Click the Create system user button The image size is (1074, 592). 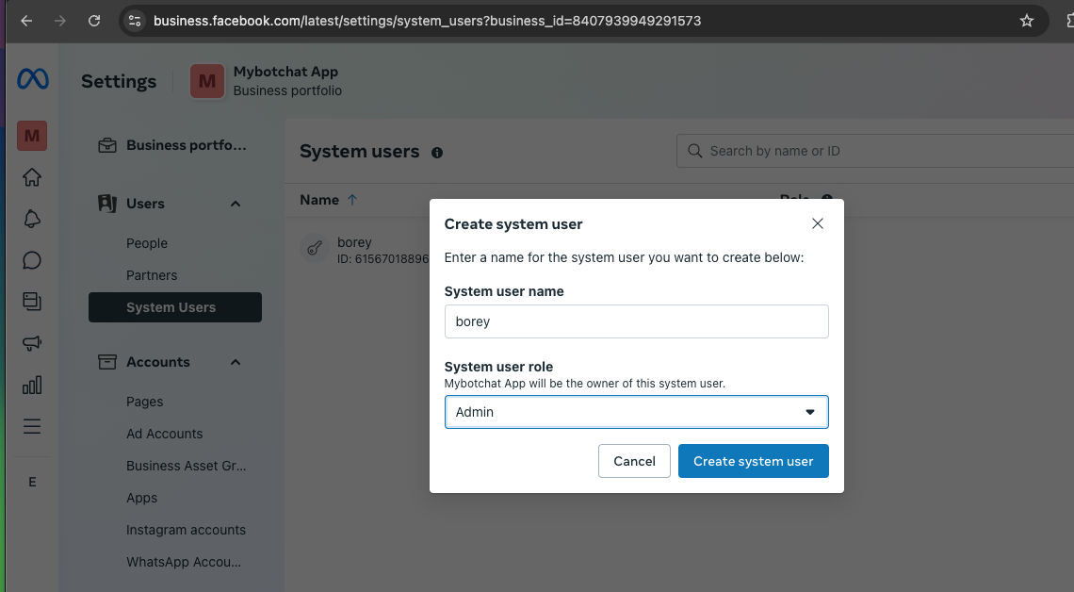(x=753, y=461)
